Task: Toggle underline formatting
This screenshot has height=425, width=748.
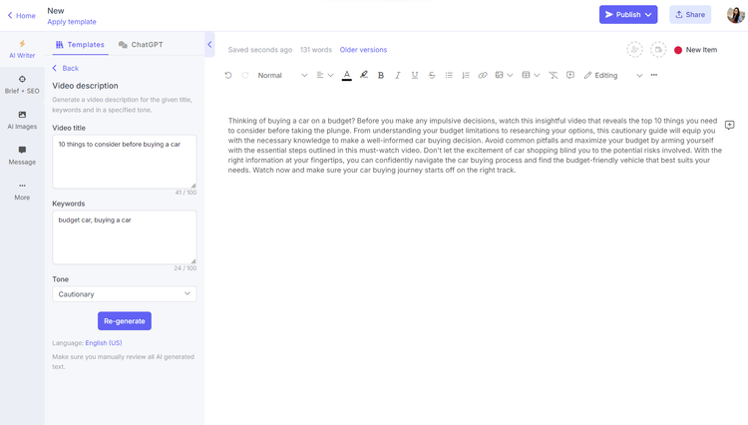Action: pos(415,76)
